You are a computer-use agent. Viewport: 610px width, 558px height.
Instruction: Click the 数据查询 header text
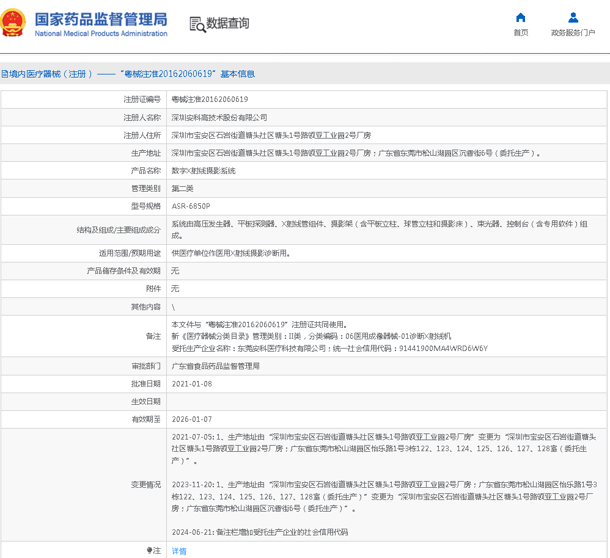click(227, 24)
